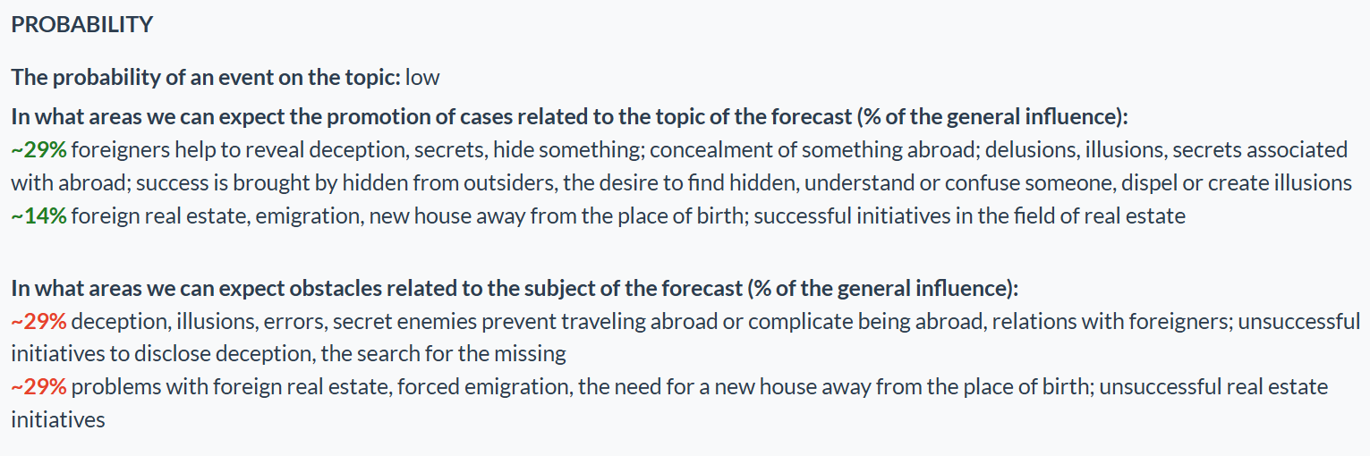This screenshot has width=1370, height=456.
Task: Click 'the search for the missing' text
Action: click(x=444, y=354)
